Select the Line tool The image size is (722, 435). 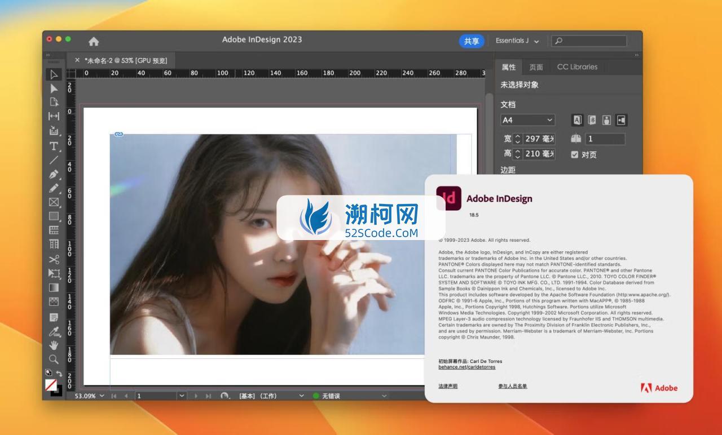54,160
